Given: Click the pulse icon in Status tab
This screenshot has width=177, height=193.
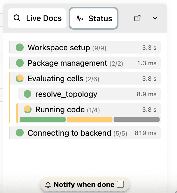Looking at the screenshot, I should coord(79,18).
